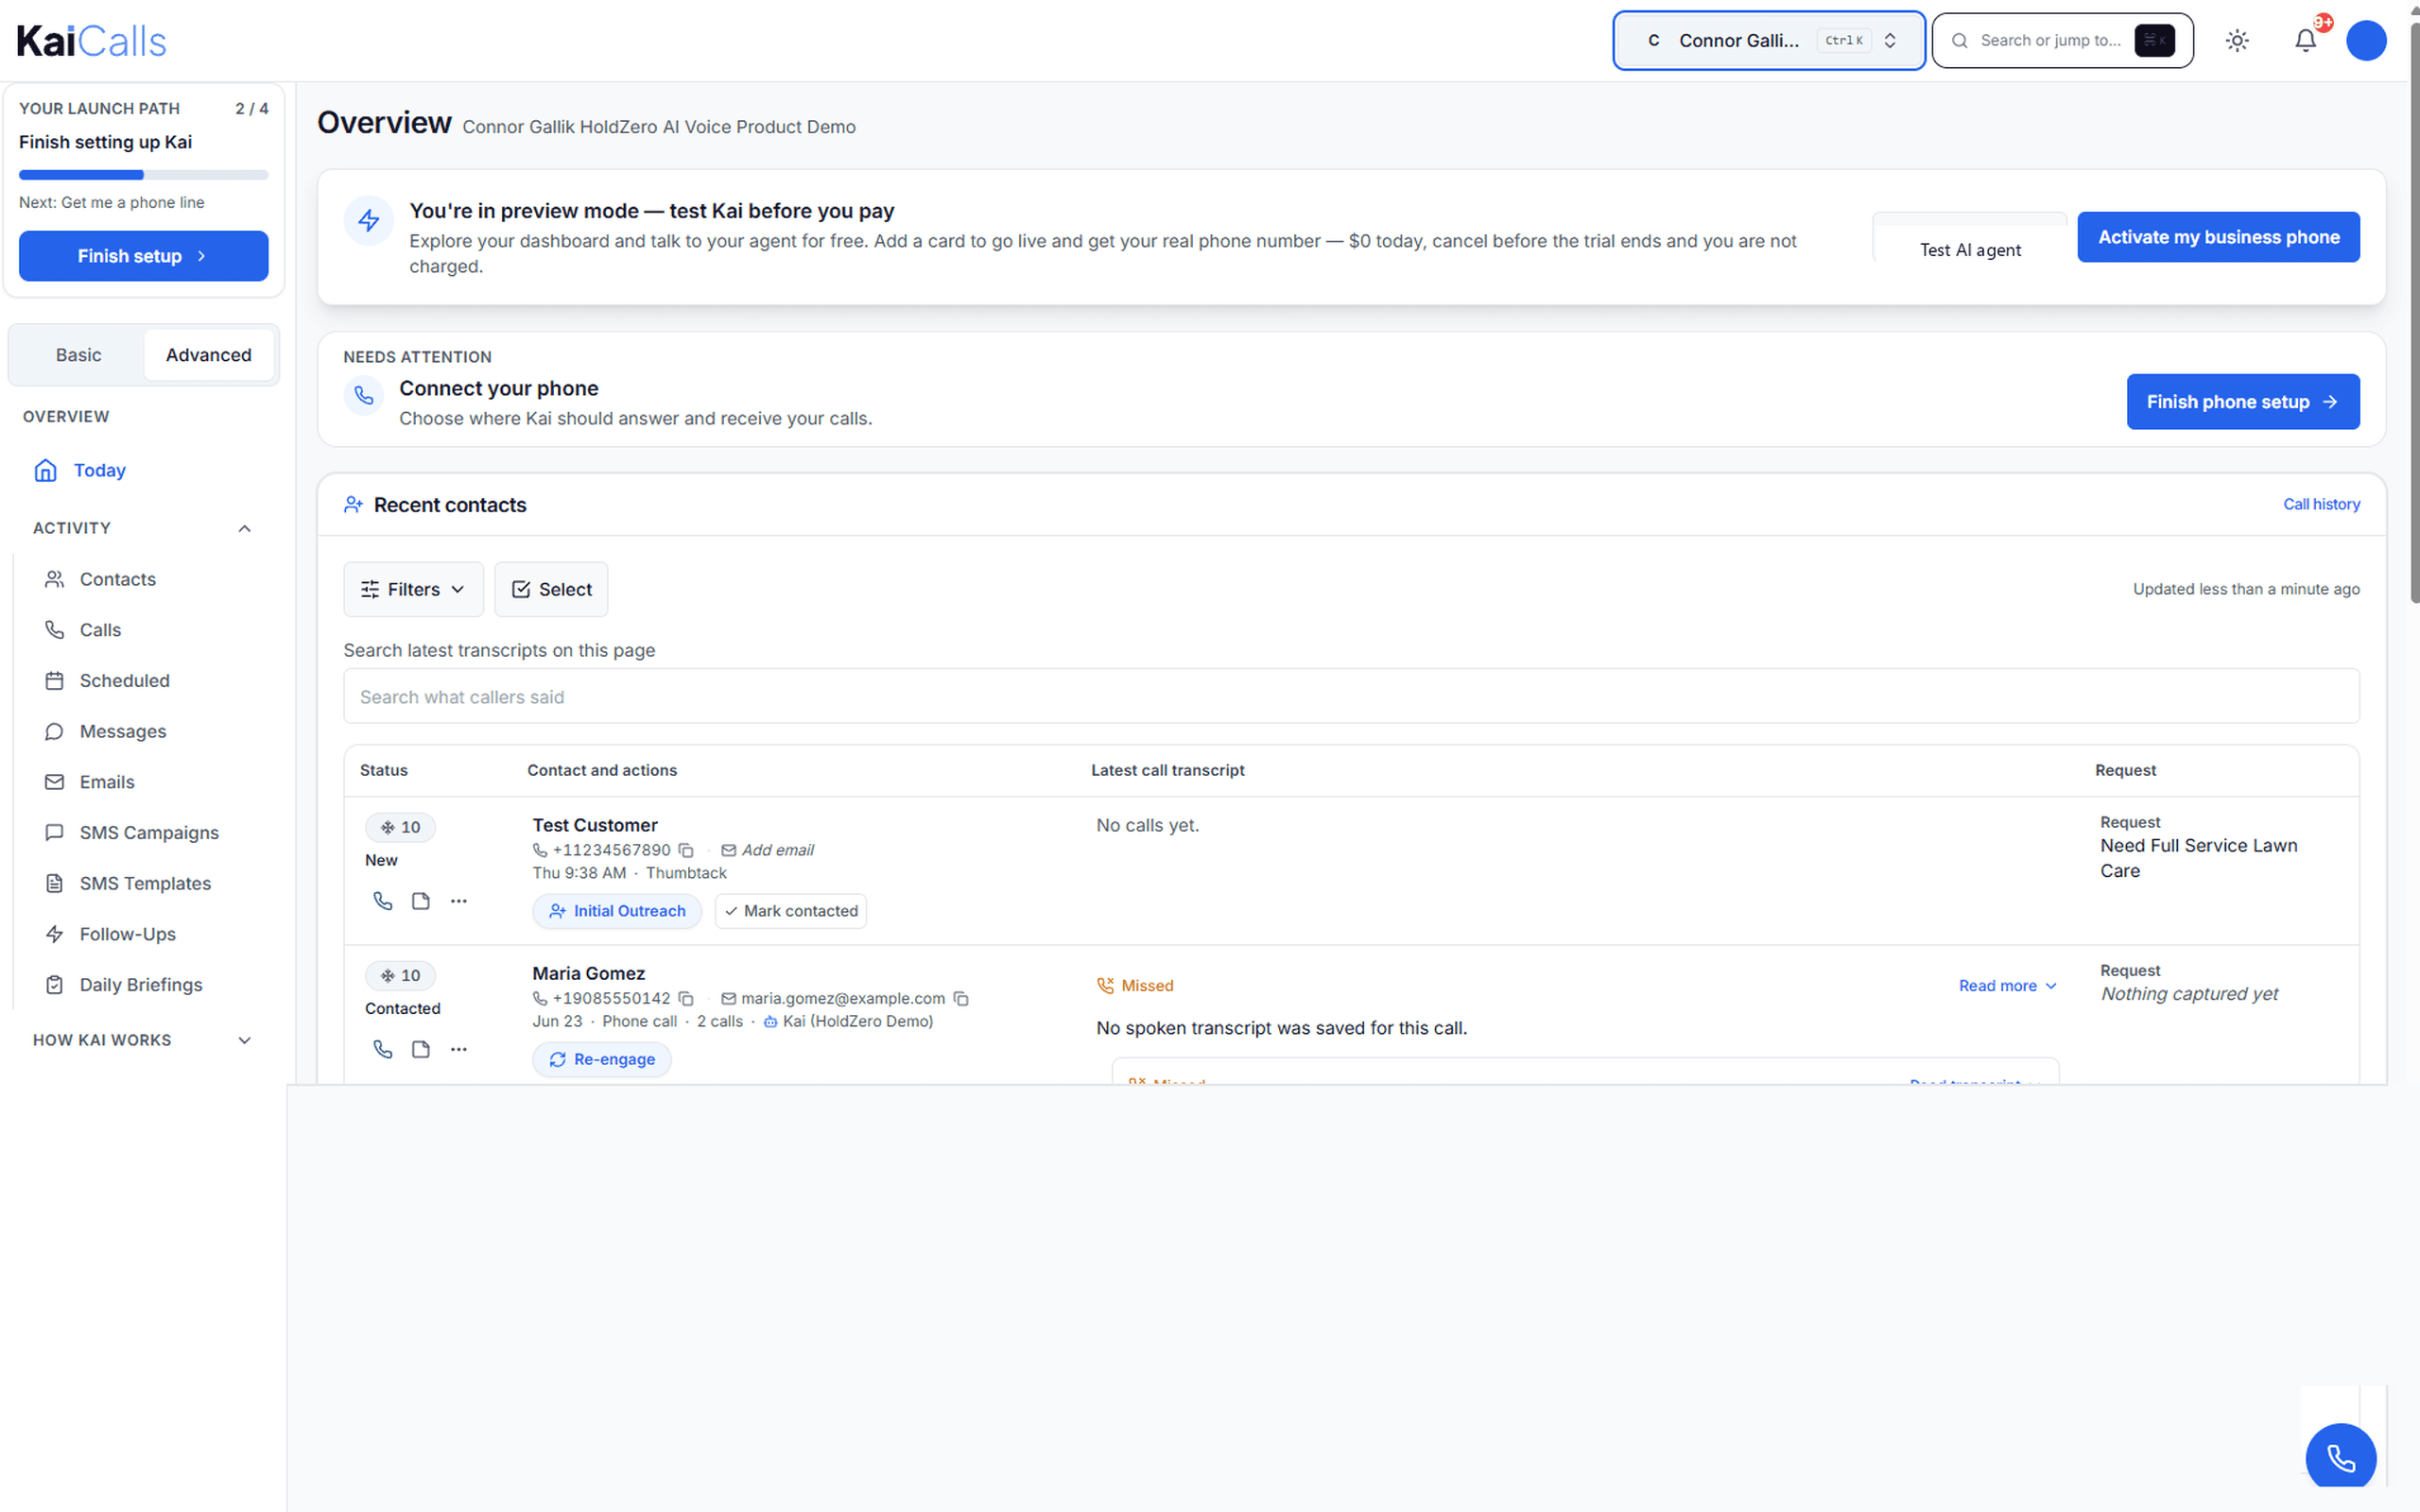Copy maria.gomez@example.com email address
The image size is (2420, 1512).
961,998
